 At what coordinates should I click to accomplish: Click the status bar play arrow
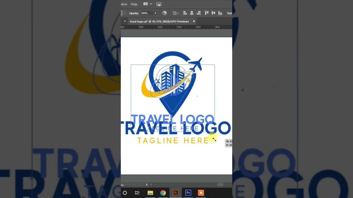coord(147,185)
